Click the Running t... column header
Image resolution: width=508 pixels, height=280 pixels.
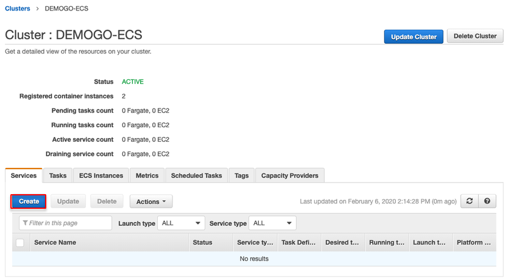tap(387, 242)
